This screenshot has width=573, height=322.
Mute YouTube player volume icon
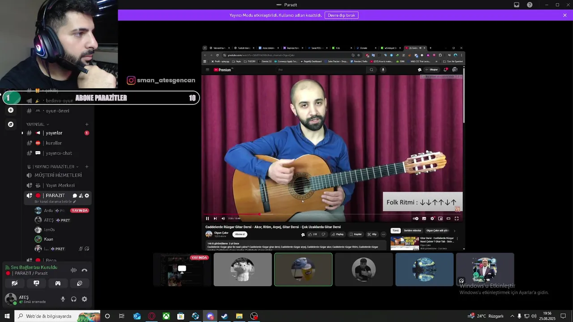223,218
